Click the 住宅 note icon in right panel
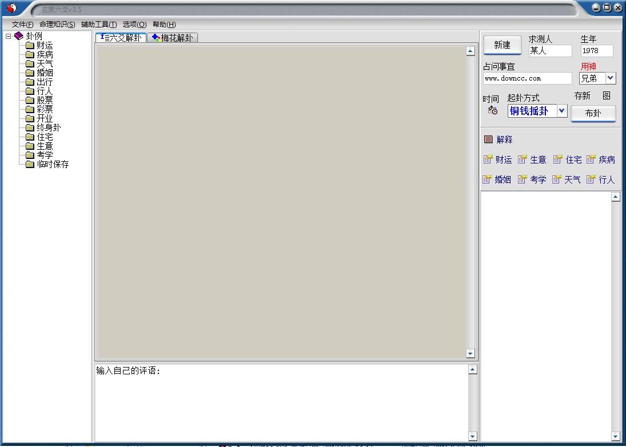Screen dimensions: 626x447 (x=558, y=159)
